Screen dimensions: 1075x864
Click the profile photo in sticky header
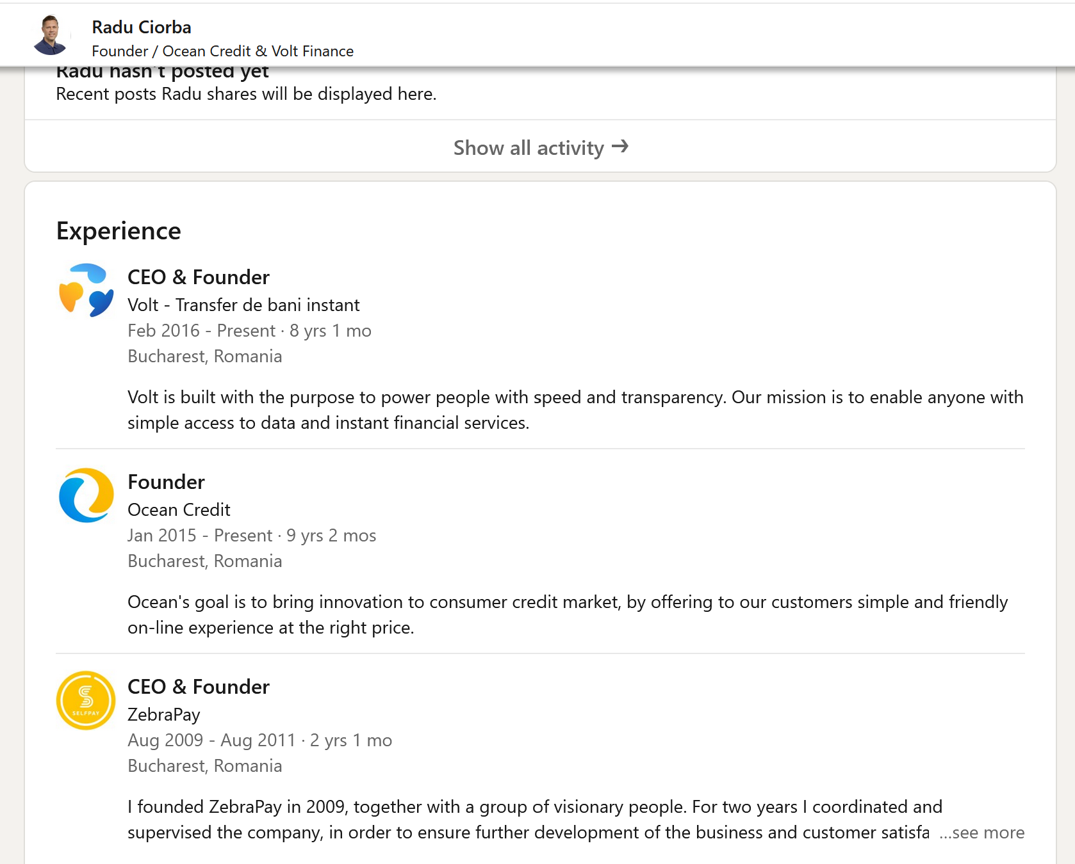(x=51, y=35)
